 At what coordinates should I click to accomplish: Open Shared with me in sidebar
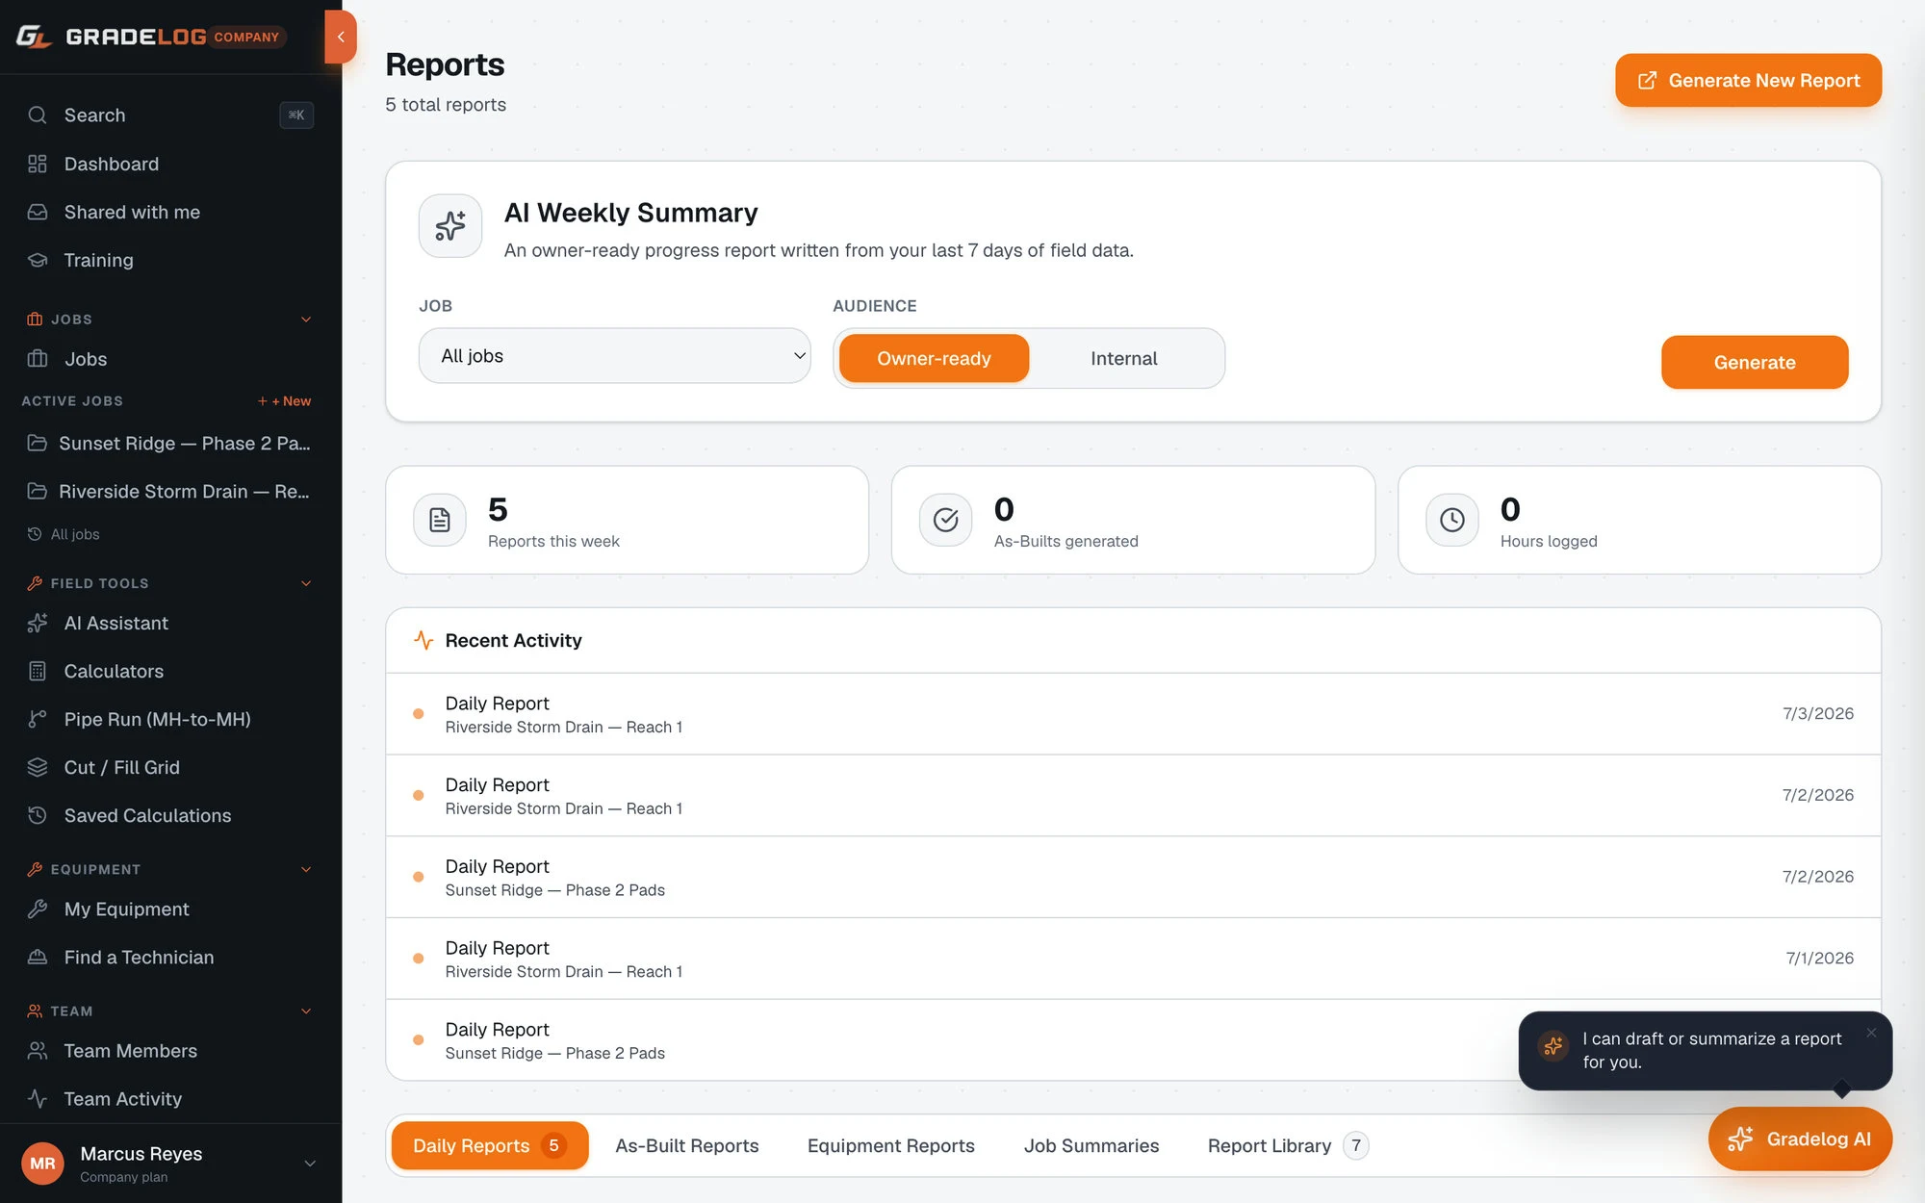(x=170, y=212)
